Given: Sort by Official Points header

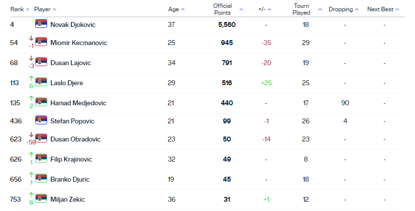Looking at the screenshot, I should [x=228, y=9].
